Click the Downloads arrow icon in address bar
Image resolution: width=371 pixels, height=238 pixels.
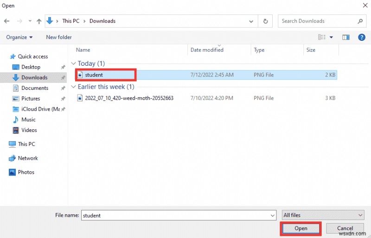[x=50, y=21]
